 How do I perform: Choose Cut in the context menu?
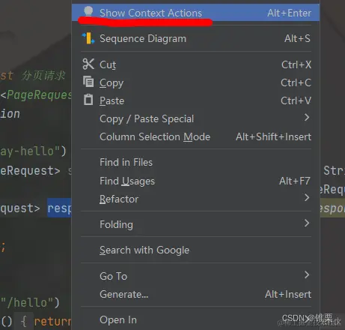point(195,64)
